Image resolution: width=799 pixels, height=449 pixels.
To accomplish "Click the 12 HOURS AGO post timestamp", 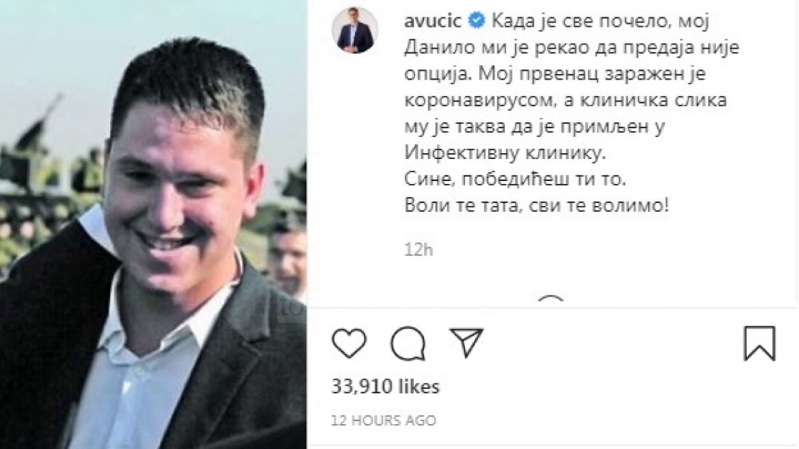I will point(383,420).
